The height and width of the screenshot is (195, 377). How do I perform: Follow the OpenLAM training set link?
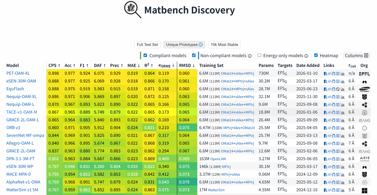[x=218, y=159]
